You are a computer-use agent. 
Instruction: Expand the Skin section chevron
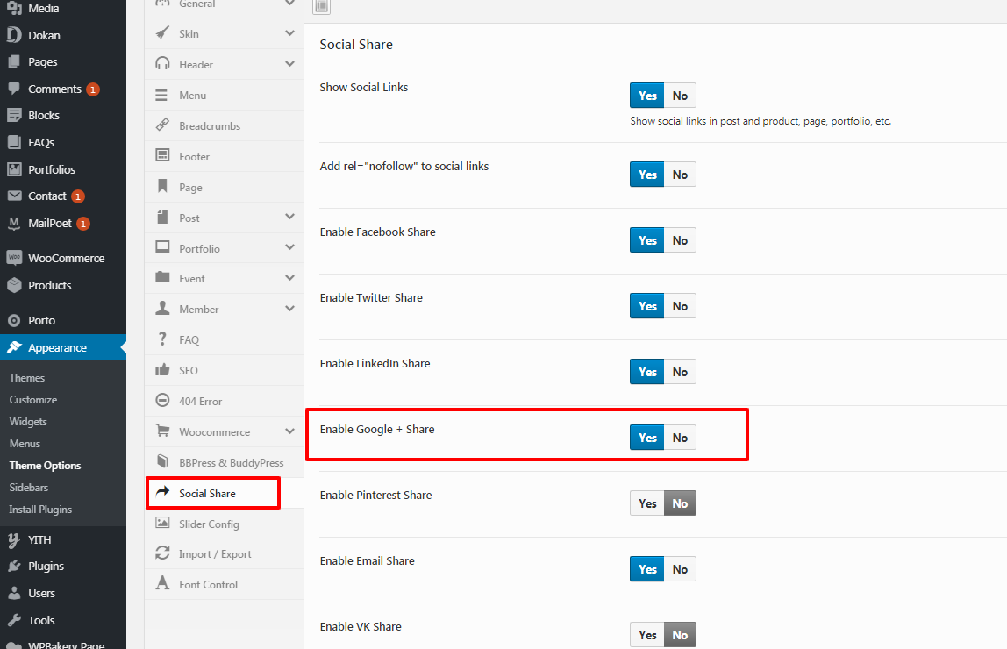pos(289,33)
